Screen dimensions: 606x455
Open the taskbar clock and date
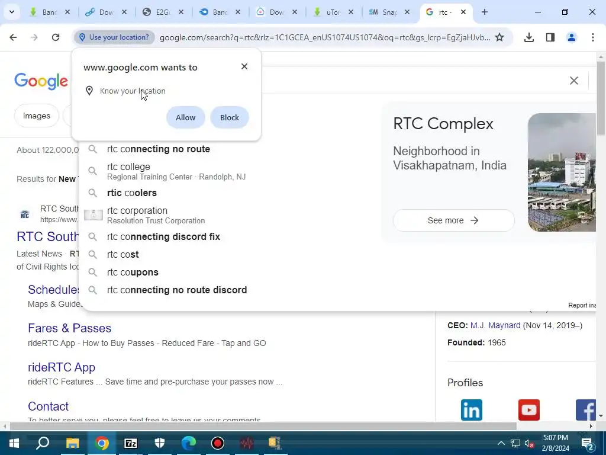tap(555, 443)
